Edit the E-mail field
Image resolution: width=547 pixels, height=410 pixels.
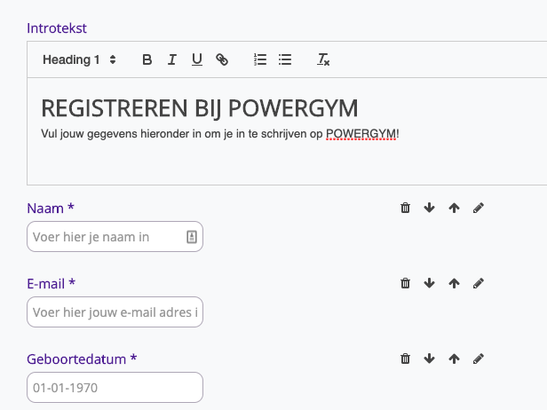pos(479,283)
